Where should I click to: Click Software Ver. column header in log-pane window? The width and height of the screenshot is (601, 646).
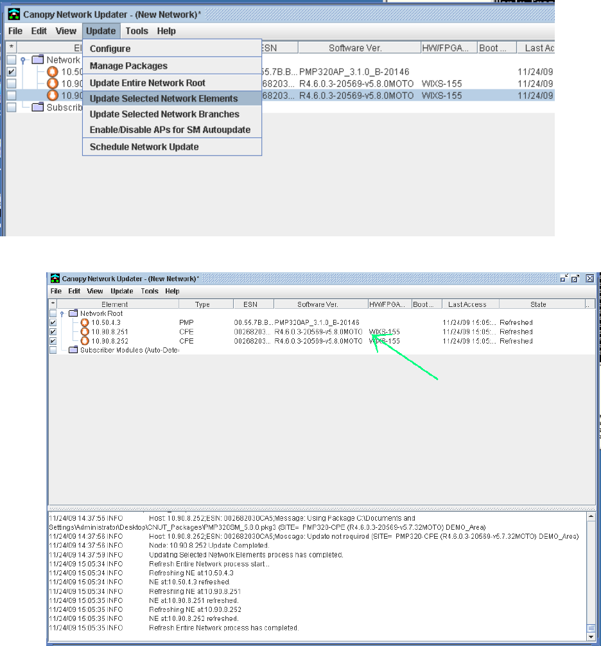click(320, 304)
